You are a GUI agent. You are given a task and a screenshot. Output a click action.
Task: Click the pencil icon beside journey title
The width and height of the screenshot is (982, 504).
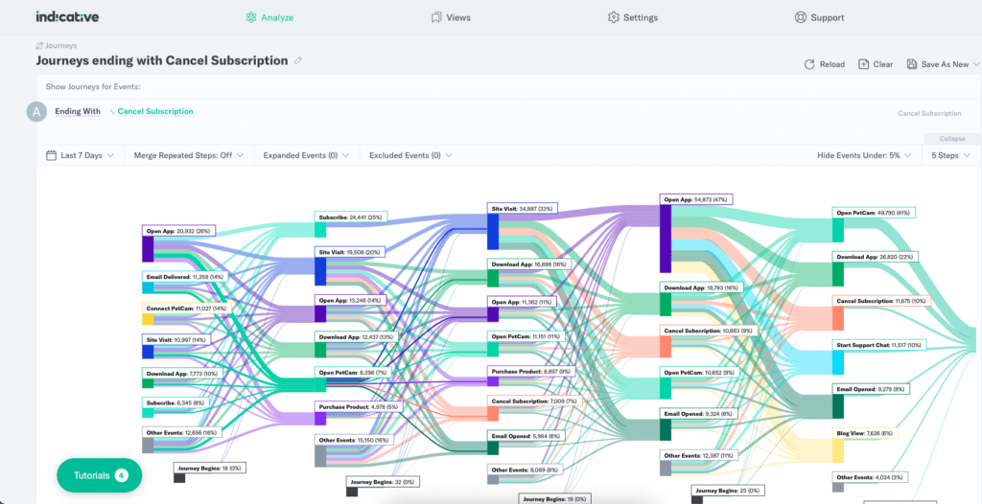click(x=298, y=60)
